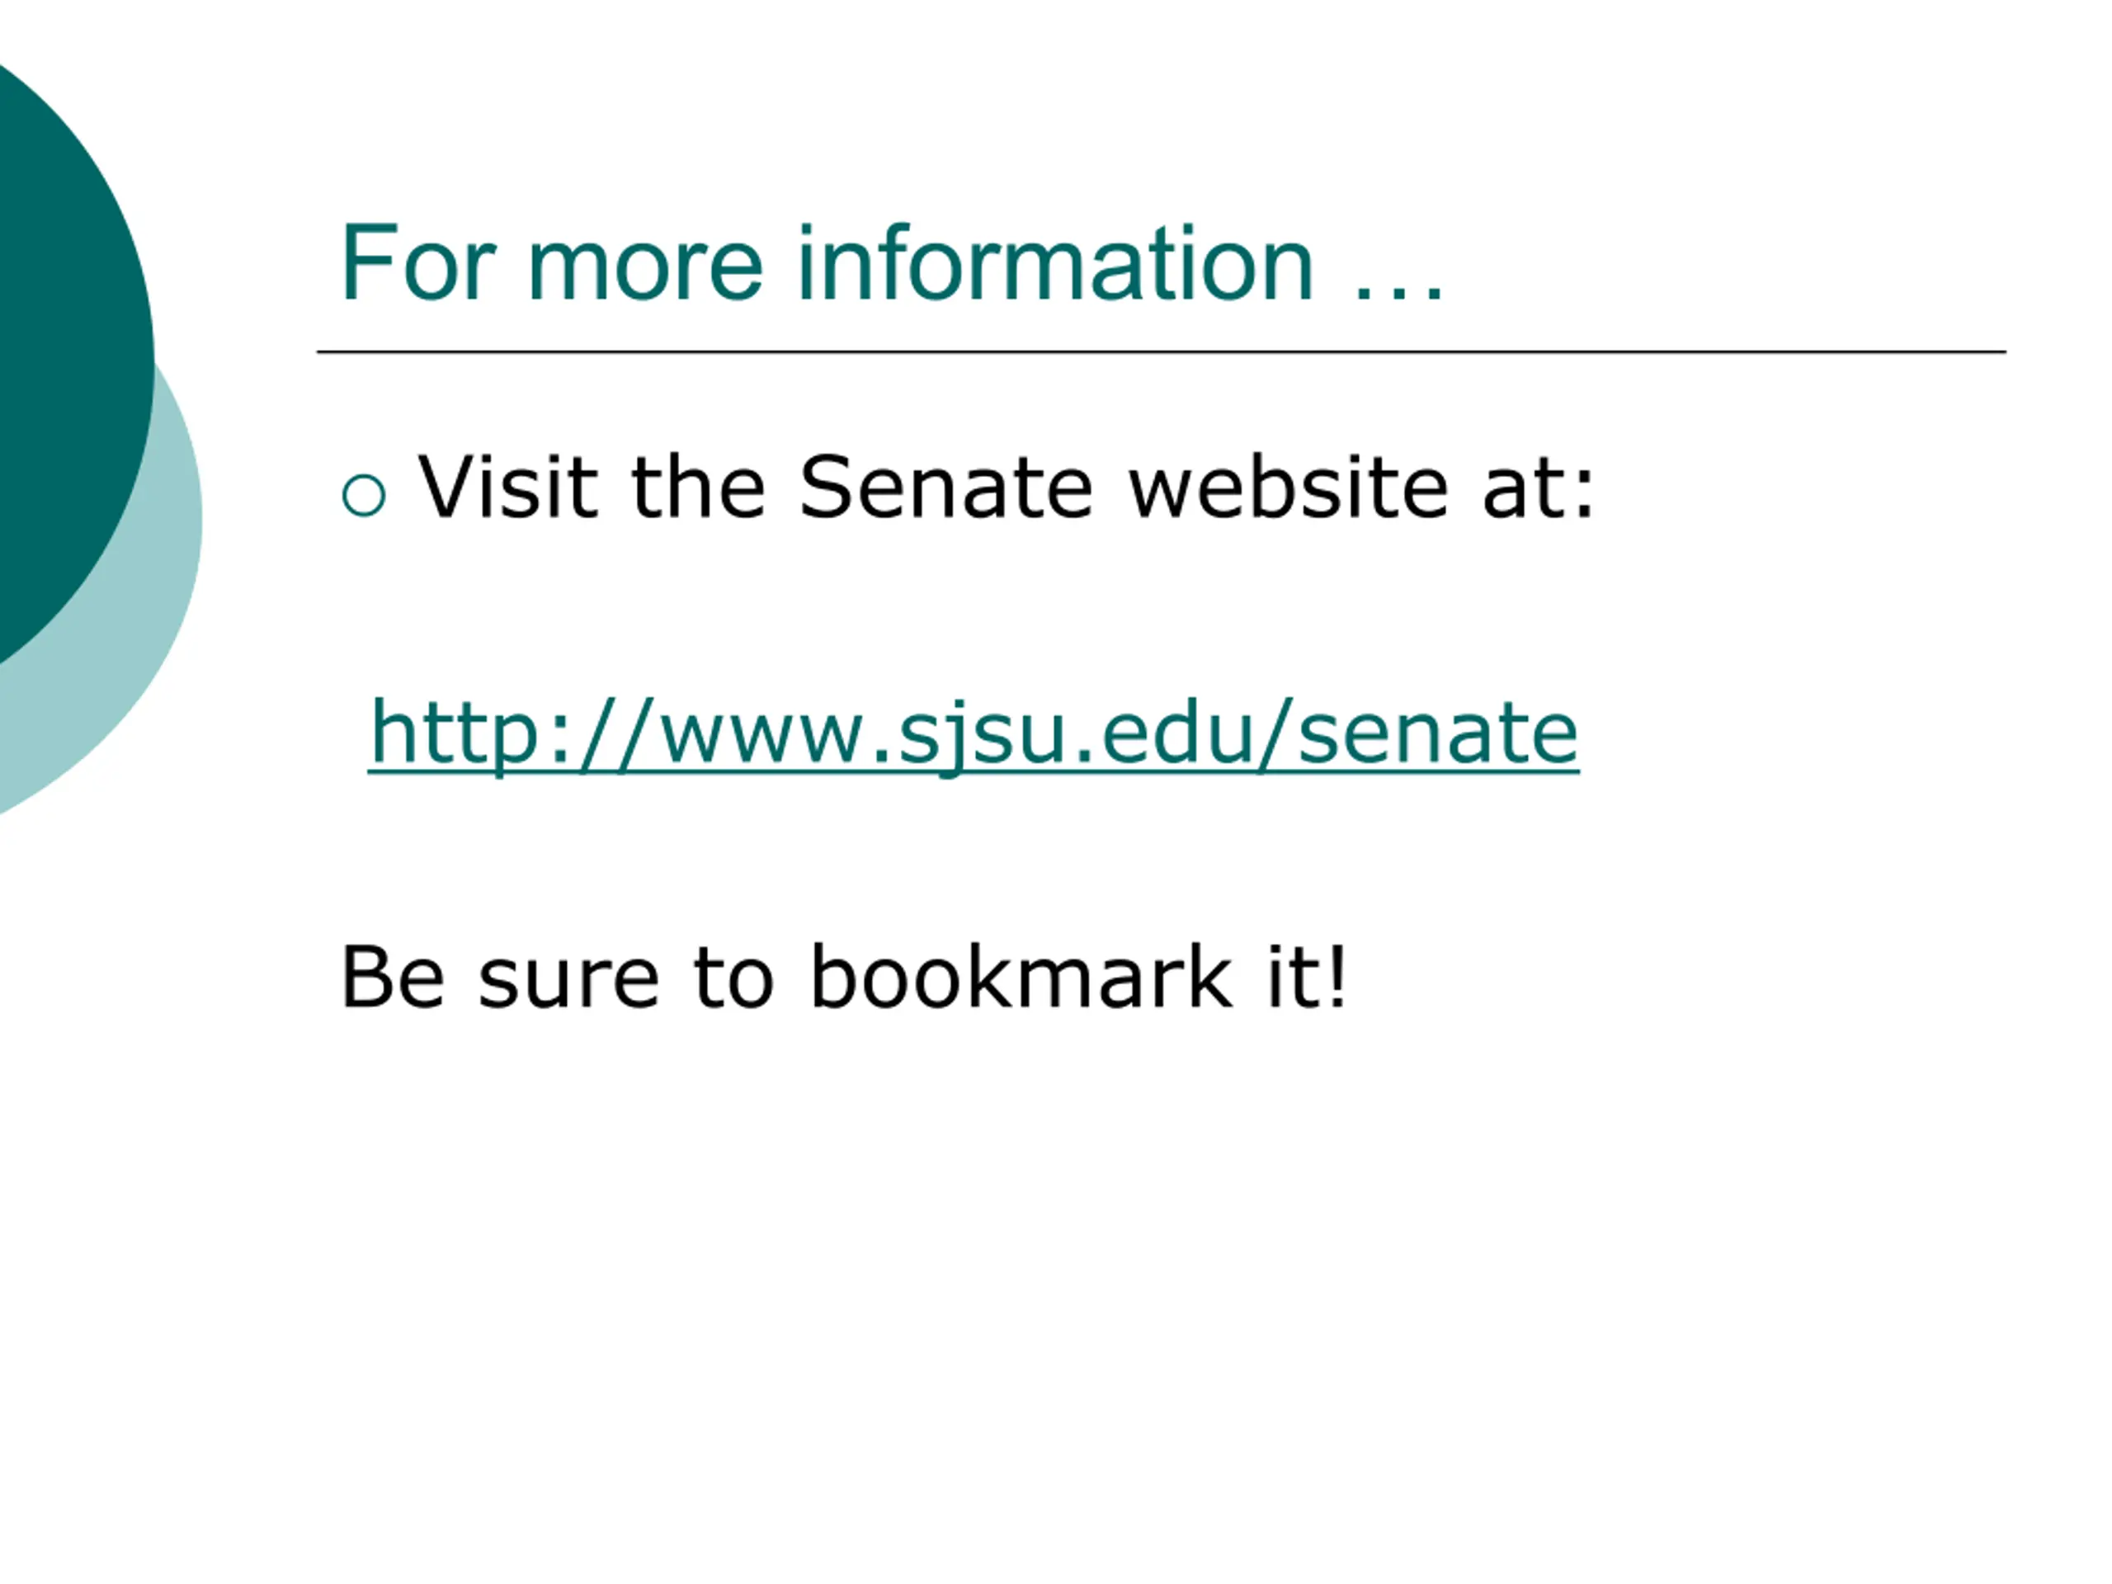
Task: Open the http://www.sjsu.edu/senate link
Action: click(973, 733)
